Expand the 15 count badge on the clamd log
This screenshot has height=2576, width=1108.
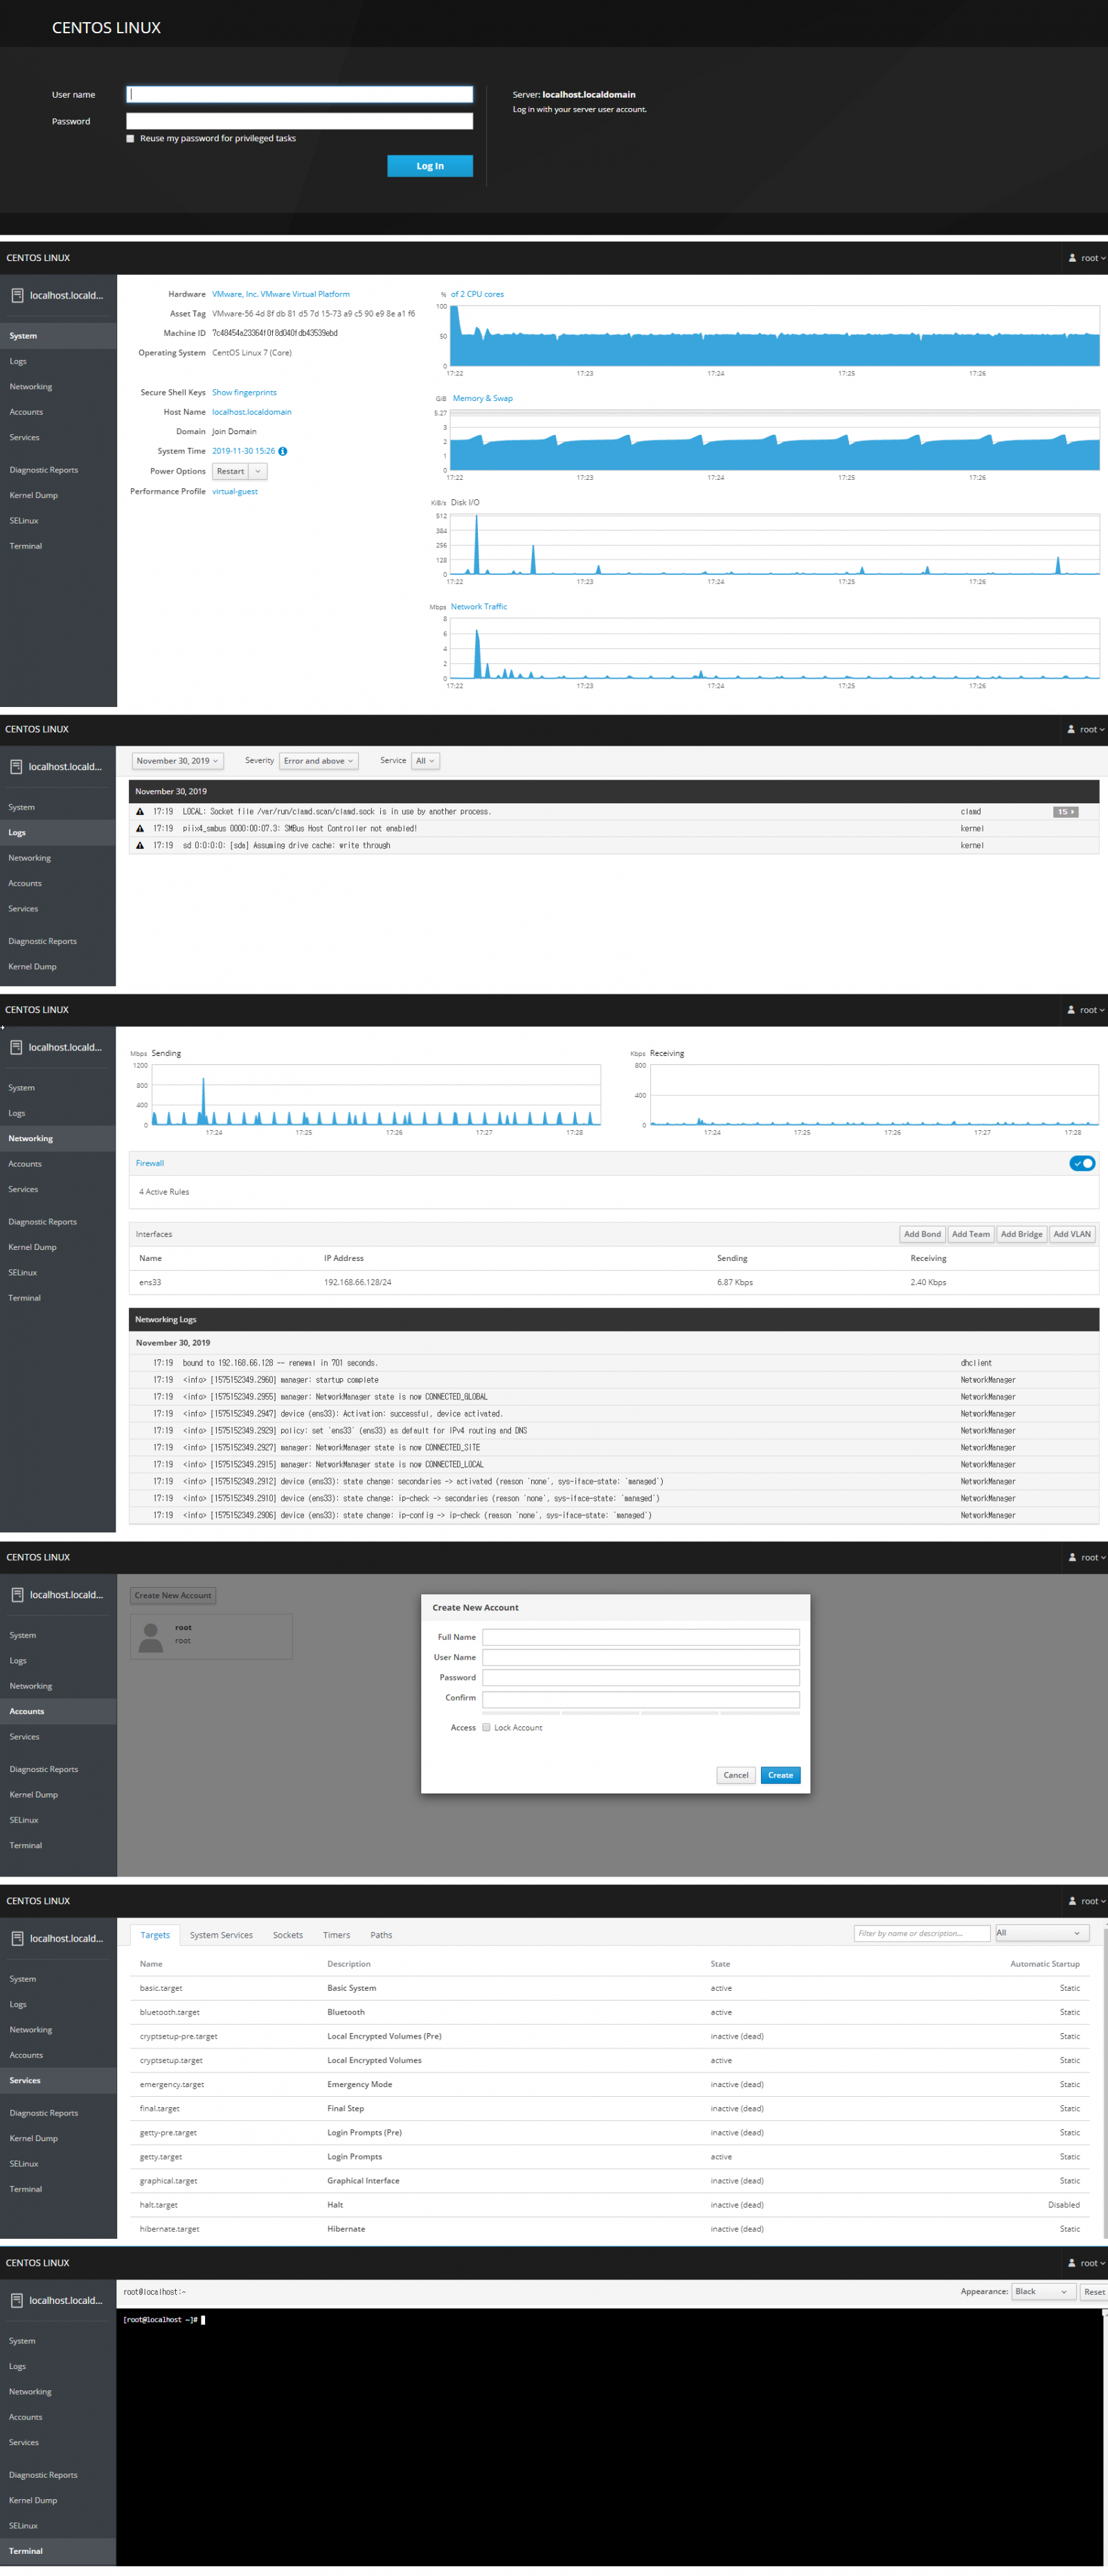coord(1065,812)
